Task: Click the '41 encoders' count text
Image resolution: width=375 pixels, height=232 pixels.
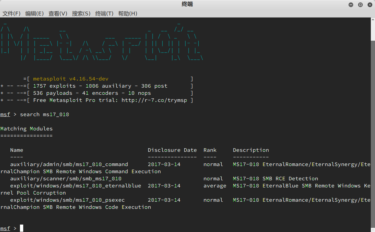Action: [x=100, y=93]
